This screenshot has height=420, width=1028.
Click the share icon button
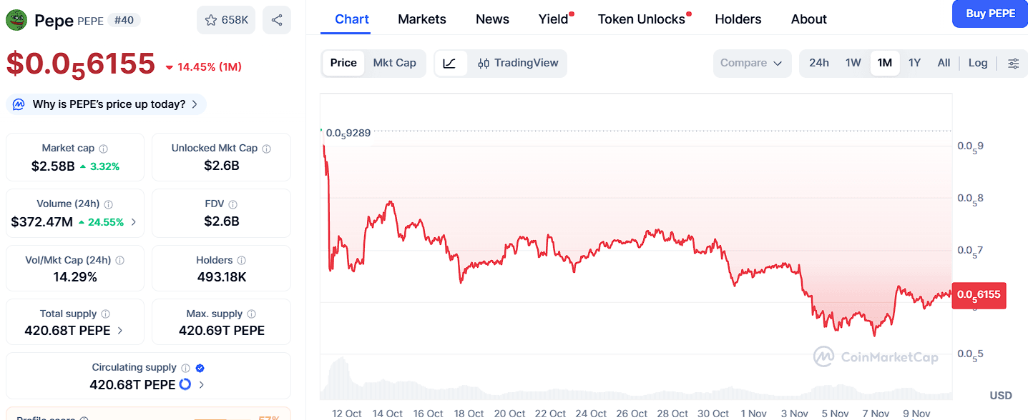[x=277, y=20]
